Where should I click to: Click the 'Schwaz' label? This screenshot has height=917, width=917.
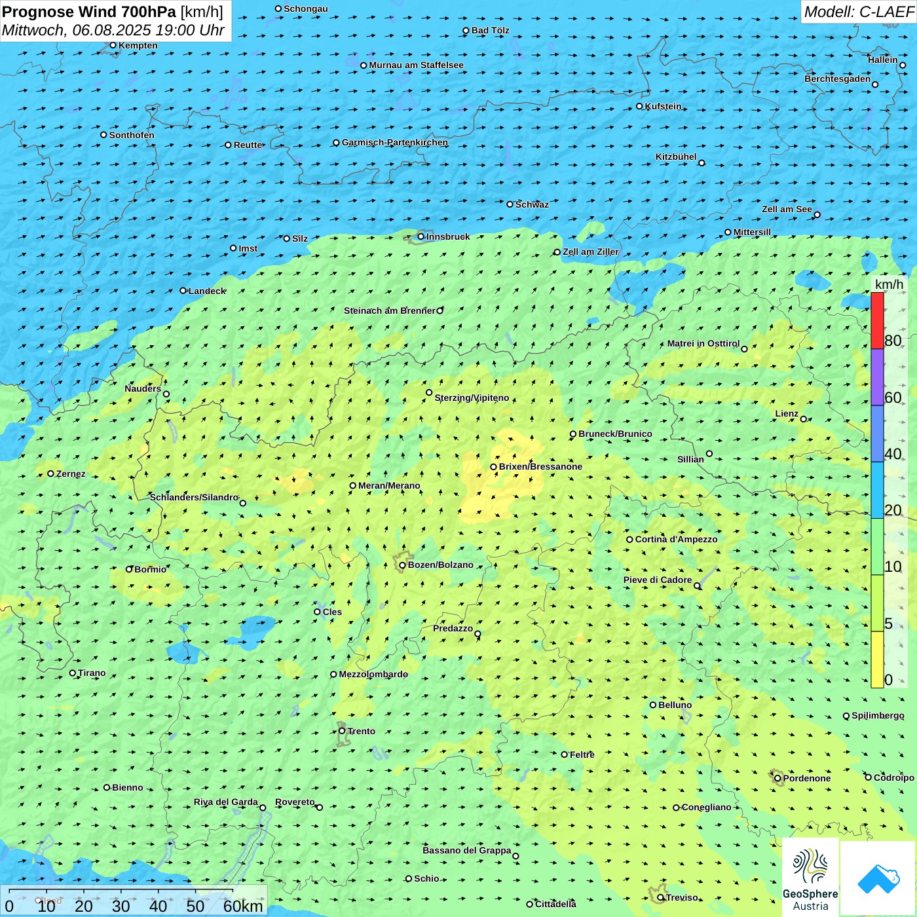[533, 204]
